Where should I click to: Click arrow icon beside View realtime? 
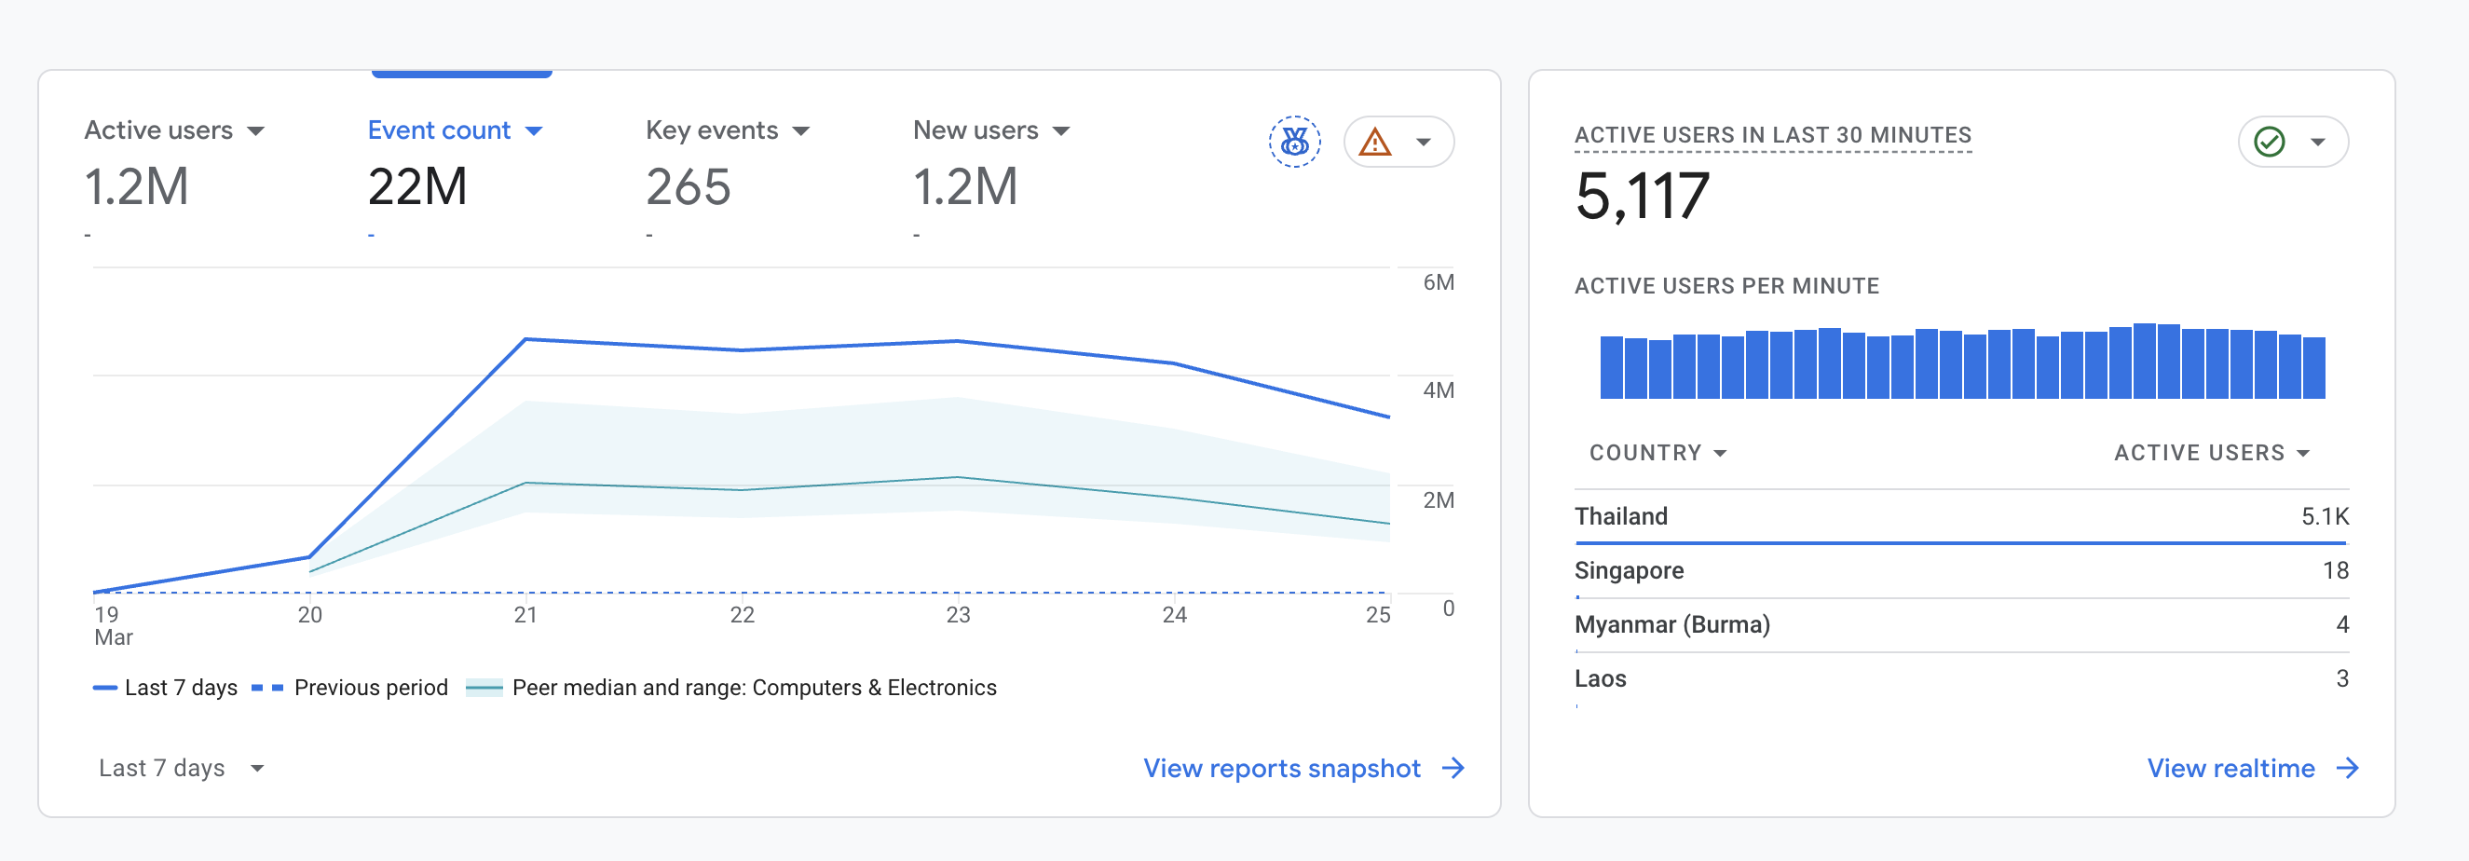click(2347, 768)
